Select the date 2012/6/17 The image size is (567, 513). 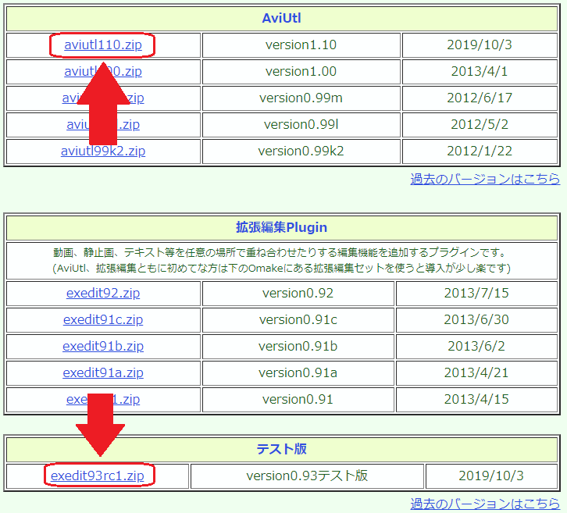coord(480,98)
